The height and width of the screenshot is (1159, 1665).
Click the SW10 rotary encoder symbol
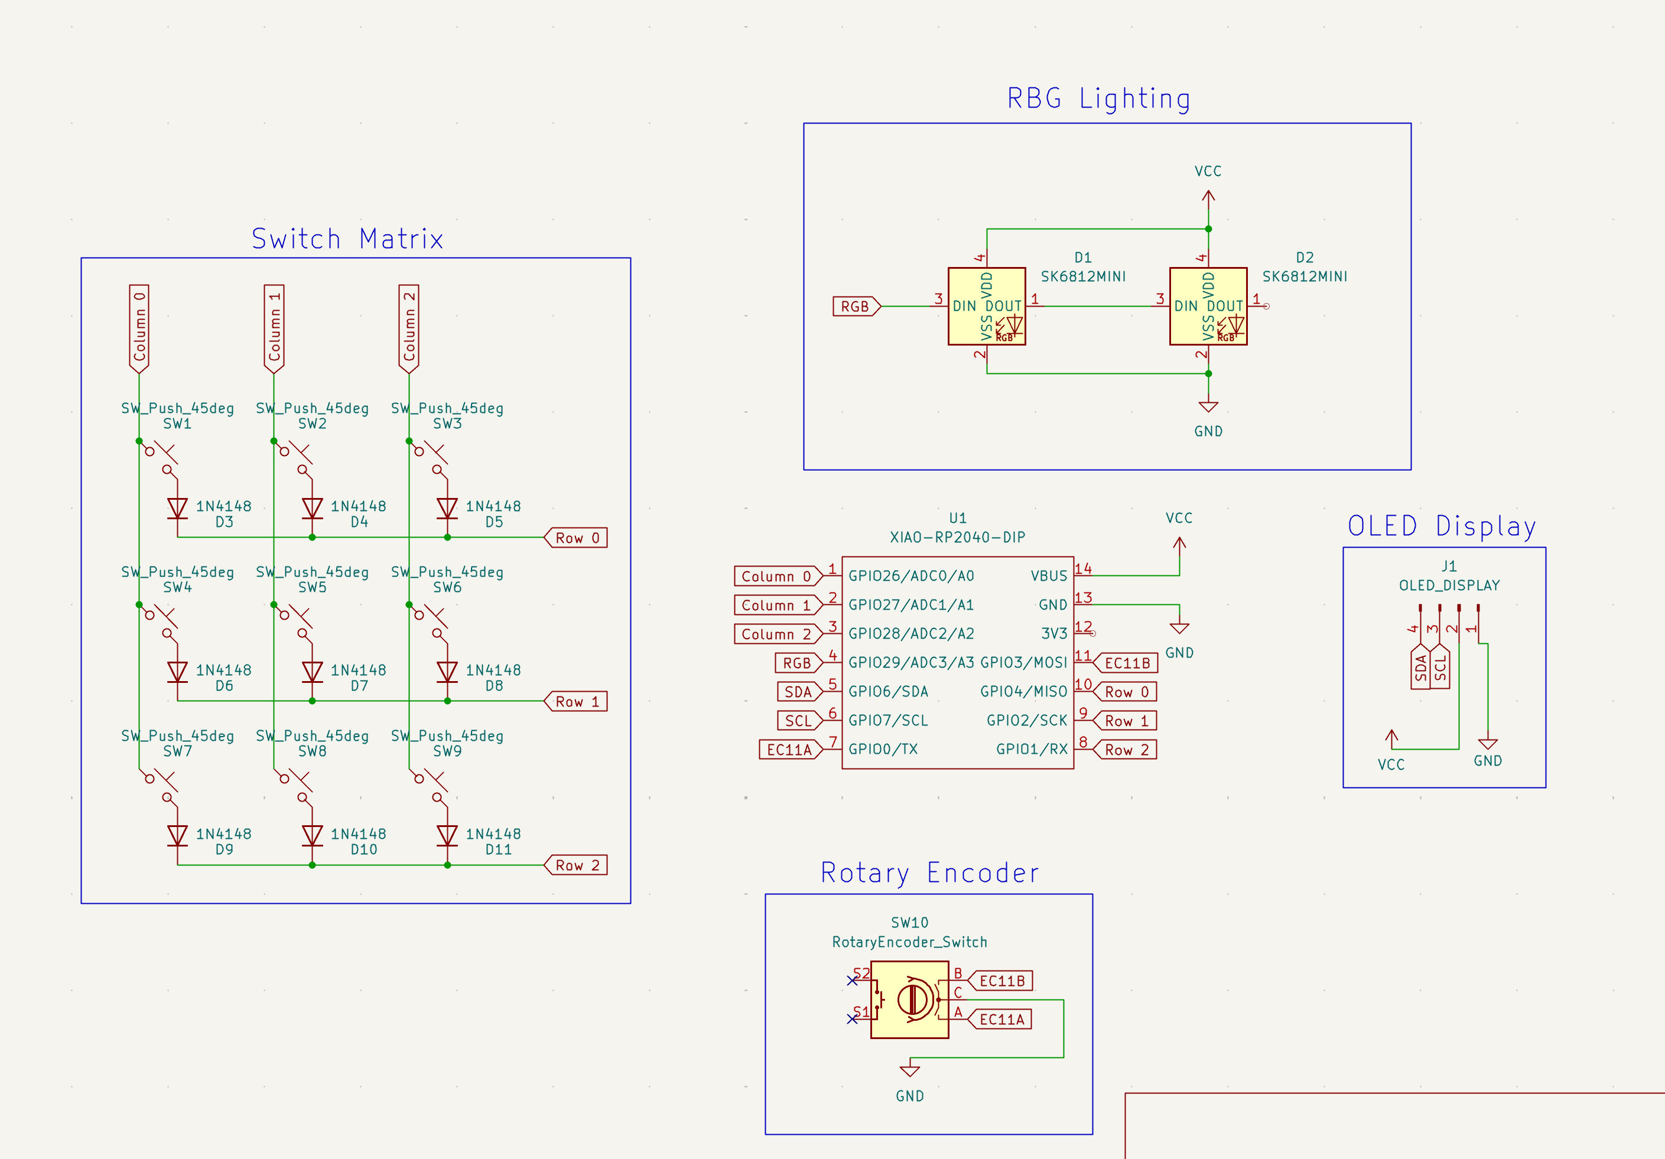pyautogui.click(x=909, y=1000)
